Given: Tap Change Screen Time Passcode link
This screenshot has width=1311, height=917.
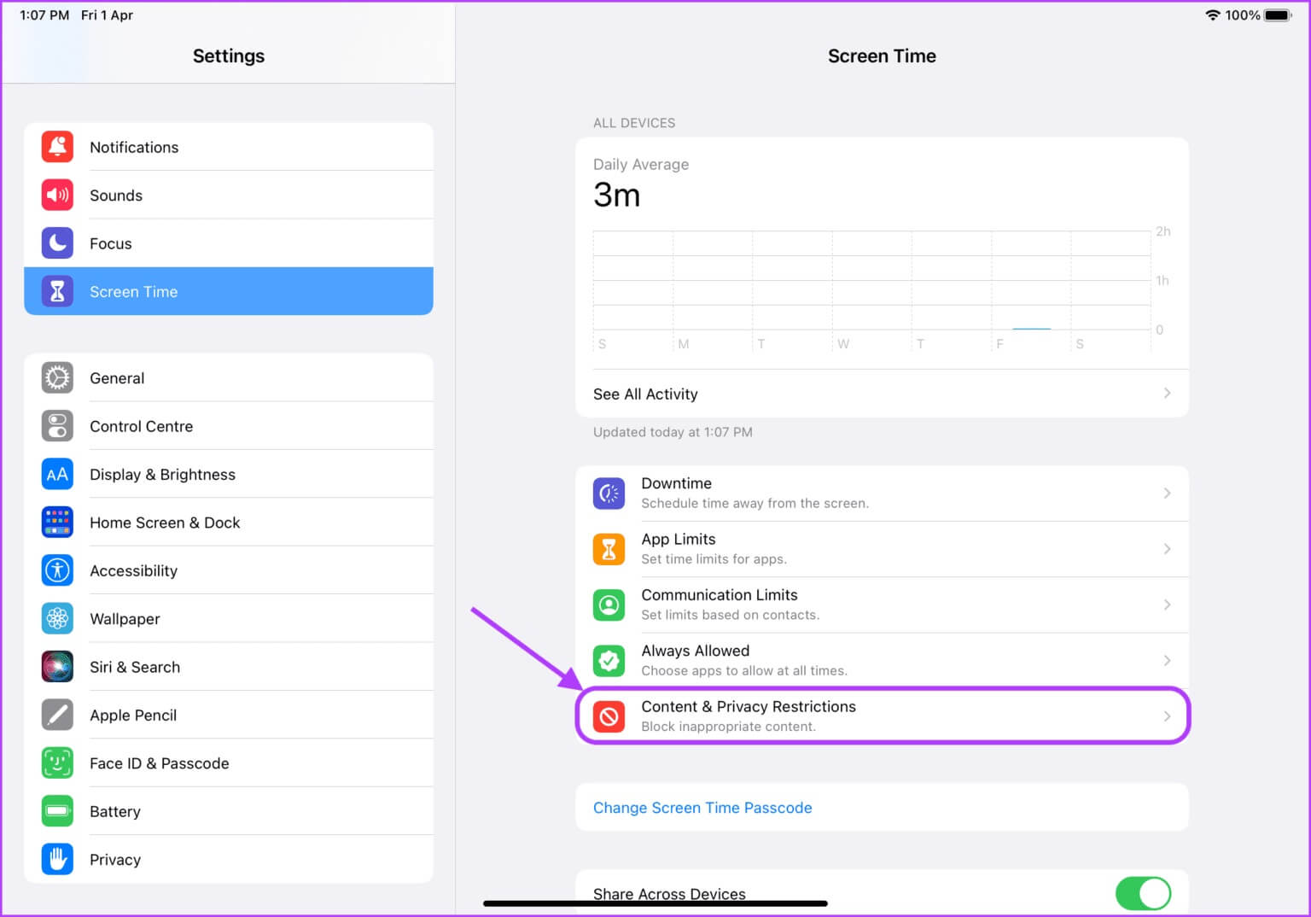Looking at the screenshot, I should click(x=702, y=808).
